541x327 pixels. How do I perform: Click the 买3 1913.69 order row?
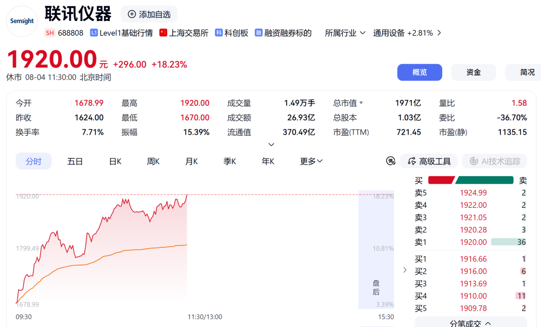coord(470,283)
